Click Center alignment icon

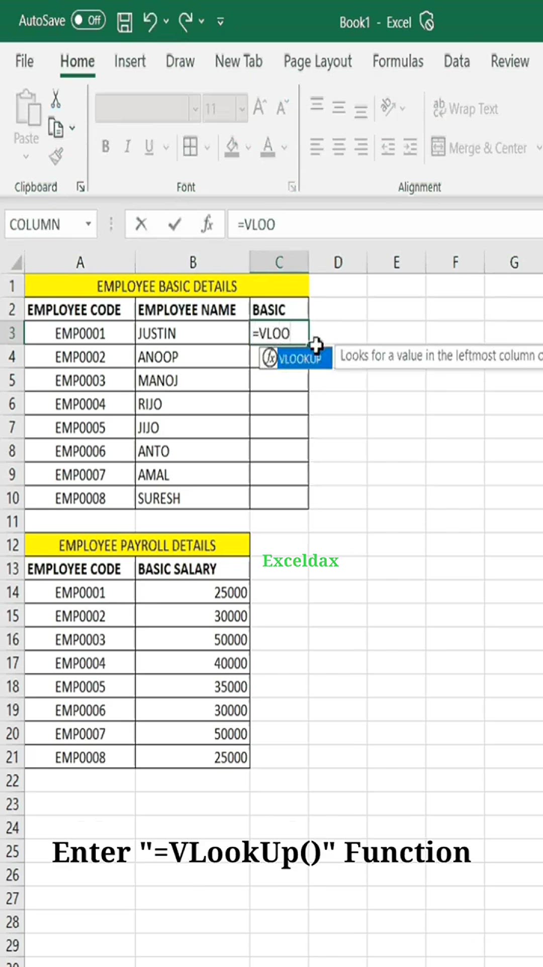339,147
